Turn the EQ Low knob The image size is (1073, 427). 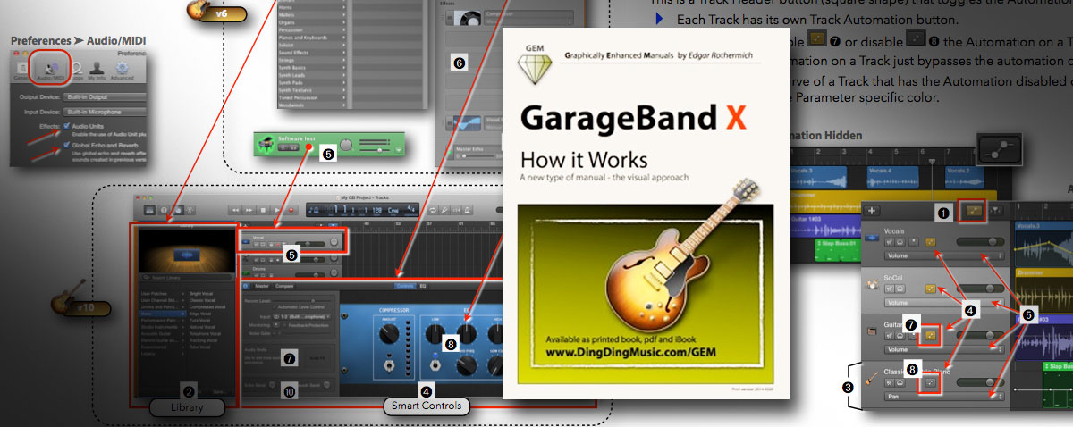pos(435,334)
